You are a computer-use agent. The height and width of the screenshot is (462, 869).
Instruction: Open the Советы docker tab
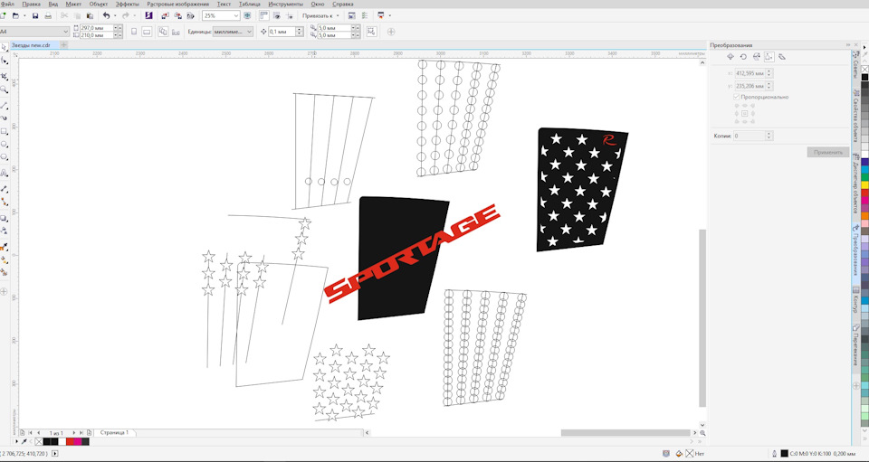click(856, 65)
